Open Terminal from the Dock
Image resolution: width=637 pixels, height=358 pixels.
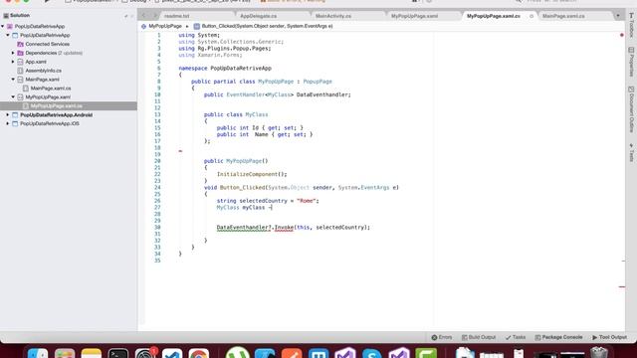(x=118, y=354)
